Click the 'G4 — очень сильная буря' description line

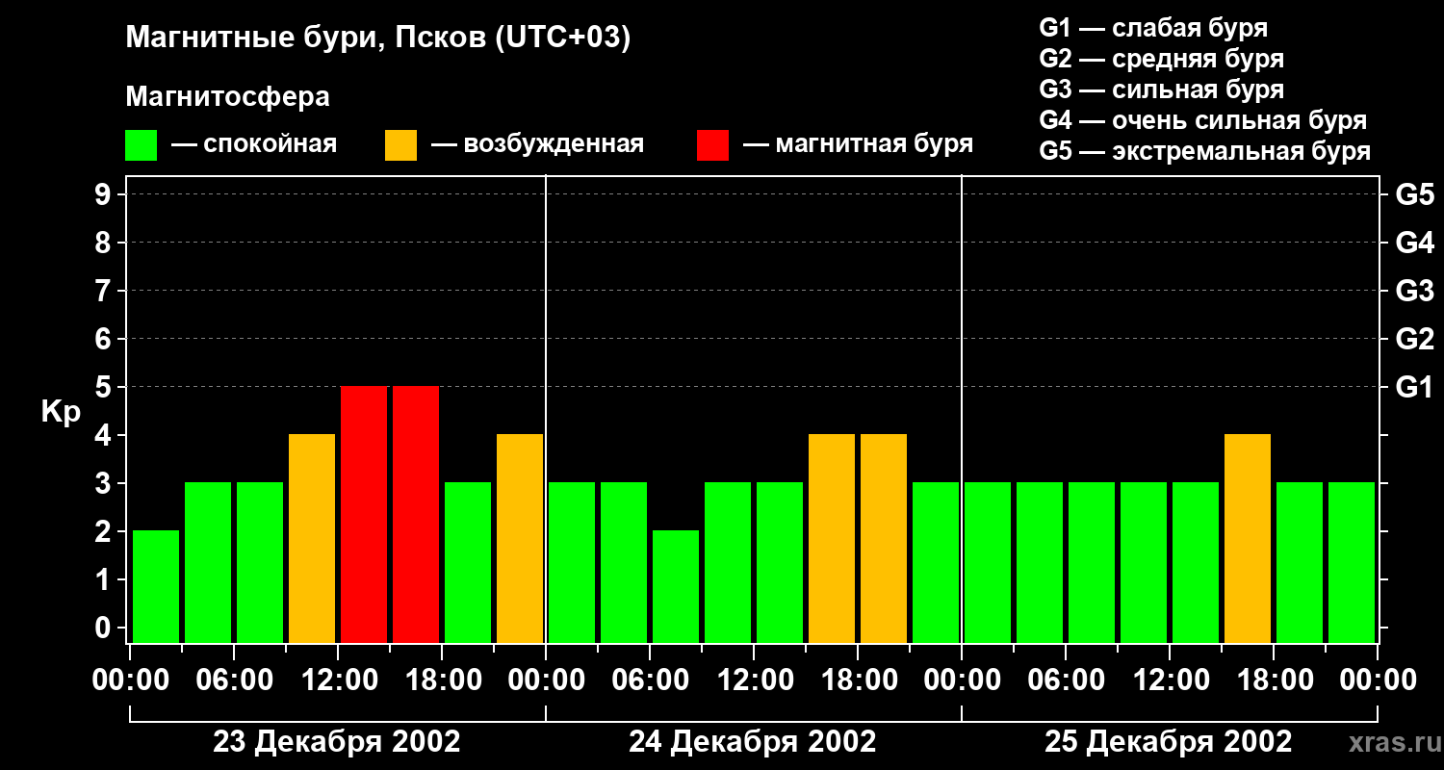click(x=1203, y=120)
